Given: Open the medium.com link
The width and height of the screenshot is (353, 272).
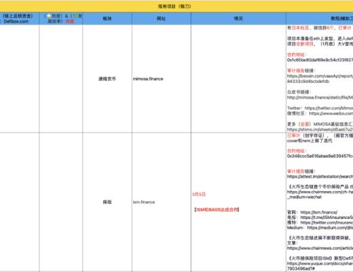Looking at the screenshot, I should 330,228.
